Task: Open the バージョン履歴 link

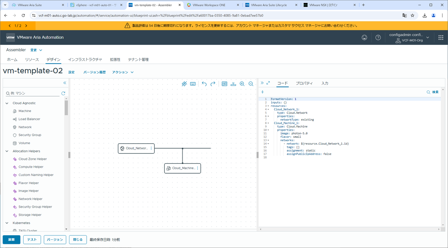Action: pos(94,72)
